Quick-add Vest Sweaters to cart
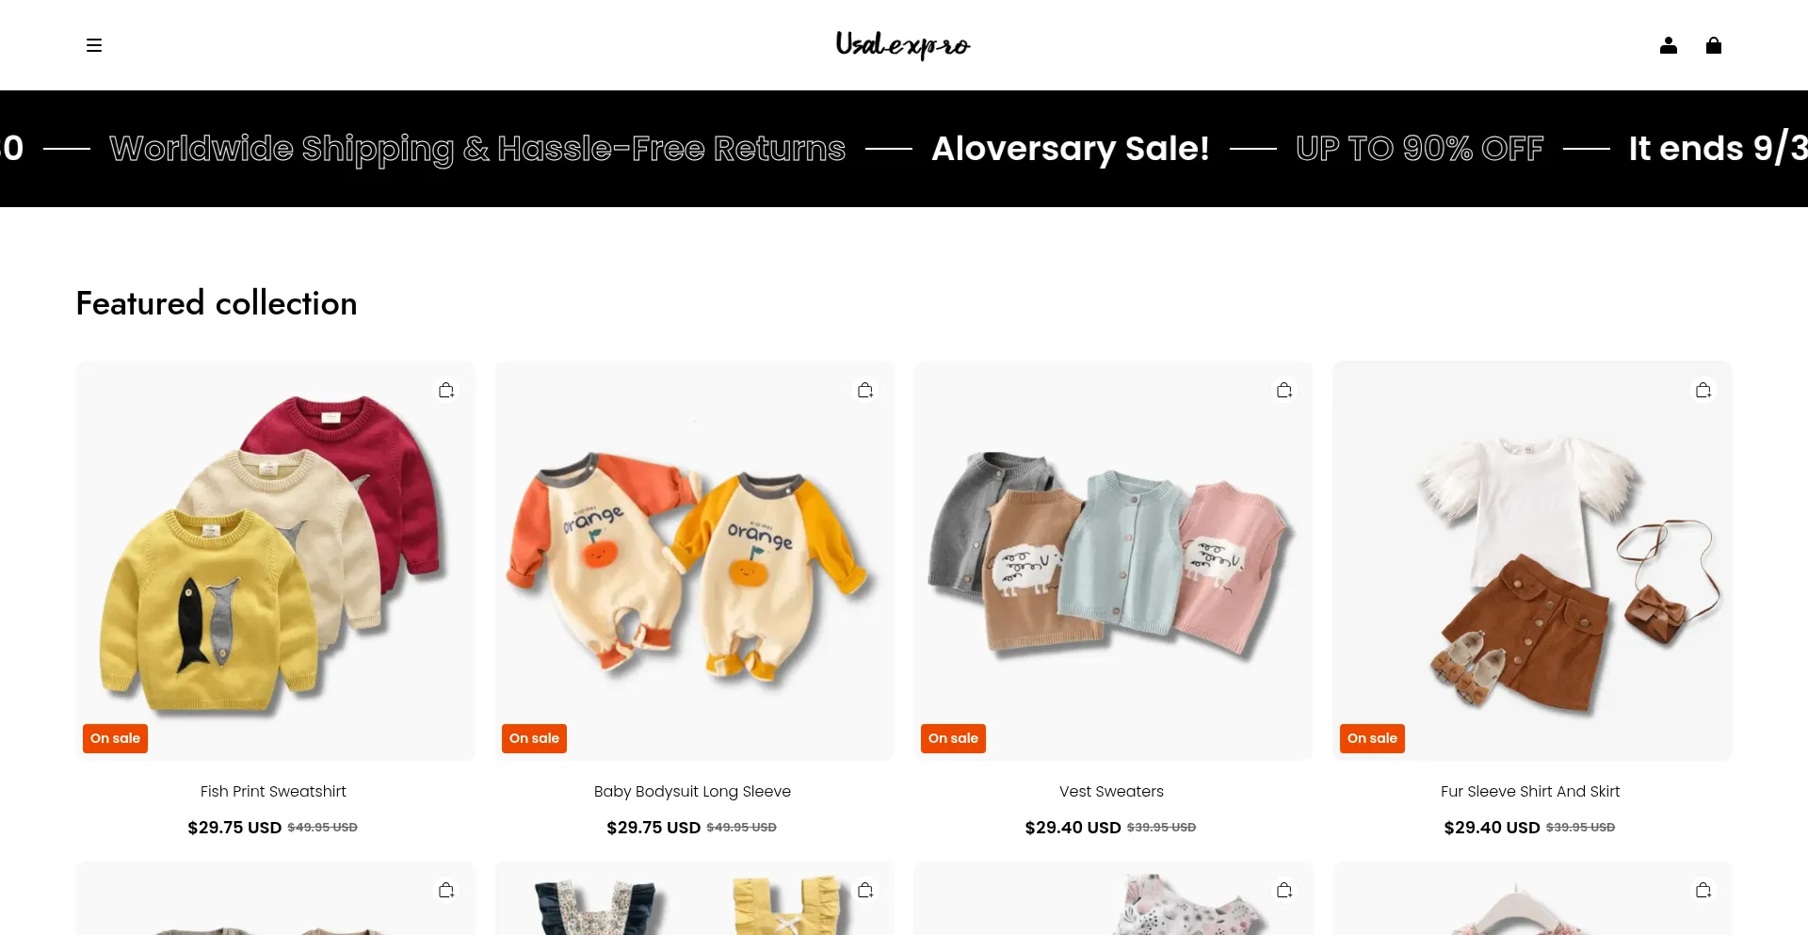This screenshot has height=935, width=1808. (x=1284, y=390)
